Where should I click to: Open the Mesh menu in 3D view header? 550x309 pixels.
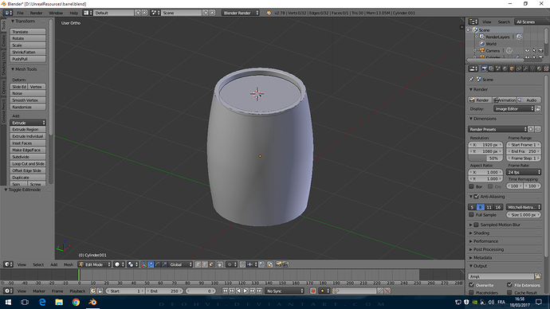69,264
